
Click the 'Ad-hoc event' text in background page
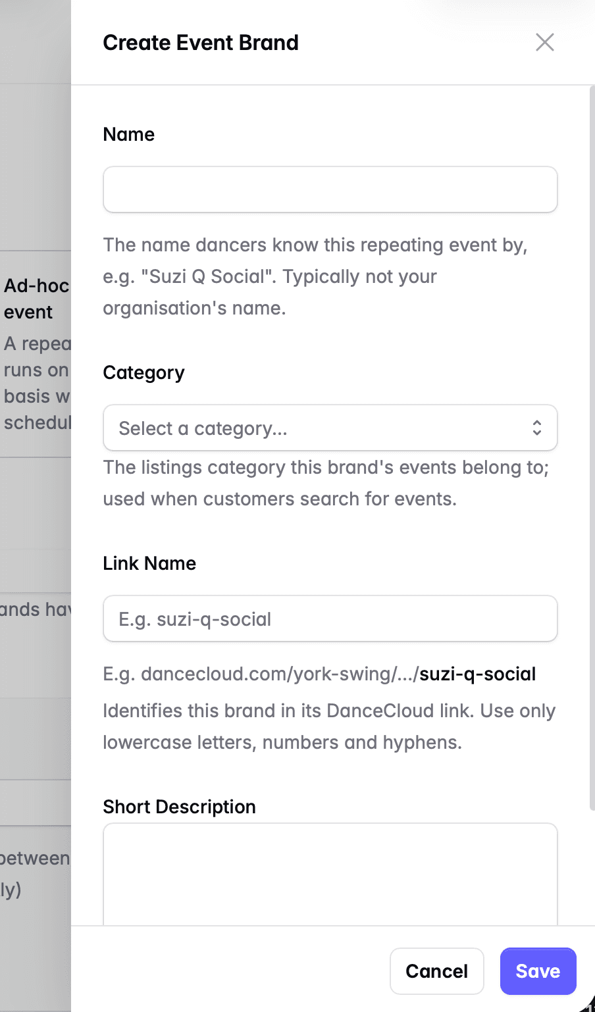(36, 299)
